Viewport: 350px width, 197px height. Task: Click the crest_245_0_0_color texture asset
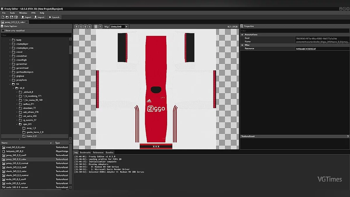click(x=16, y=147)
